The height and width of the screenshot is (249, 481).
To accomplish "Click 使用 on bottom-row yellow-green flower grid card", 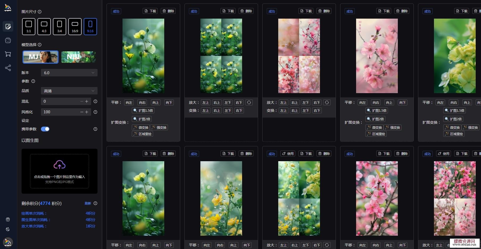I will 288,153.
